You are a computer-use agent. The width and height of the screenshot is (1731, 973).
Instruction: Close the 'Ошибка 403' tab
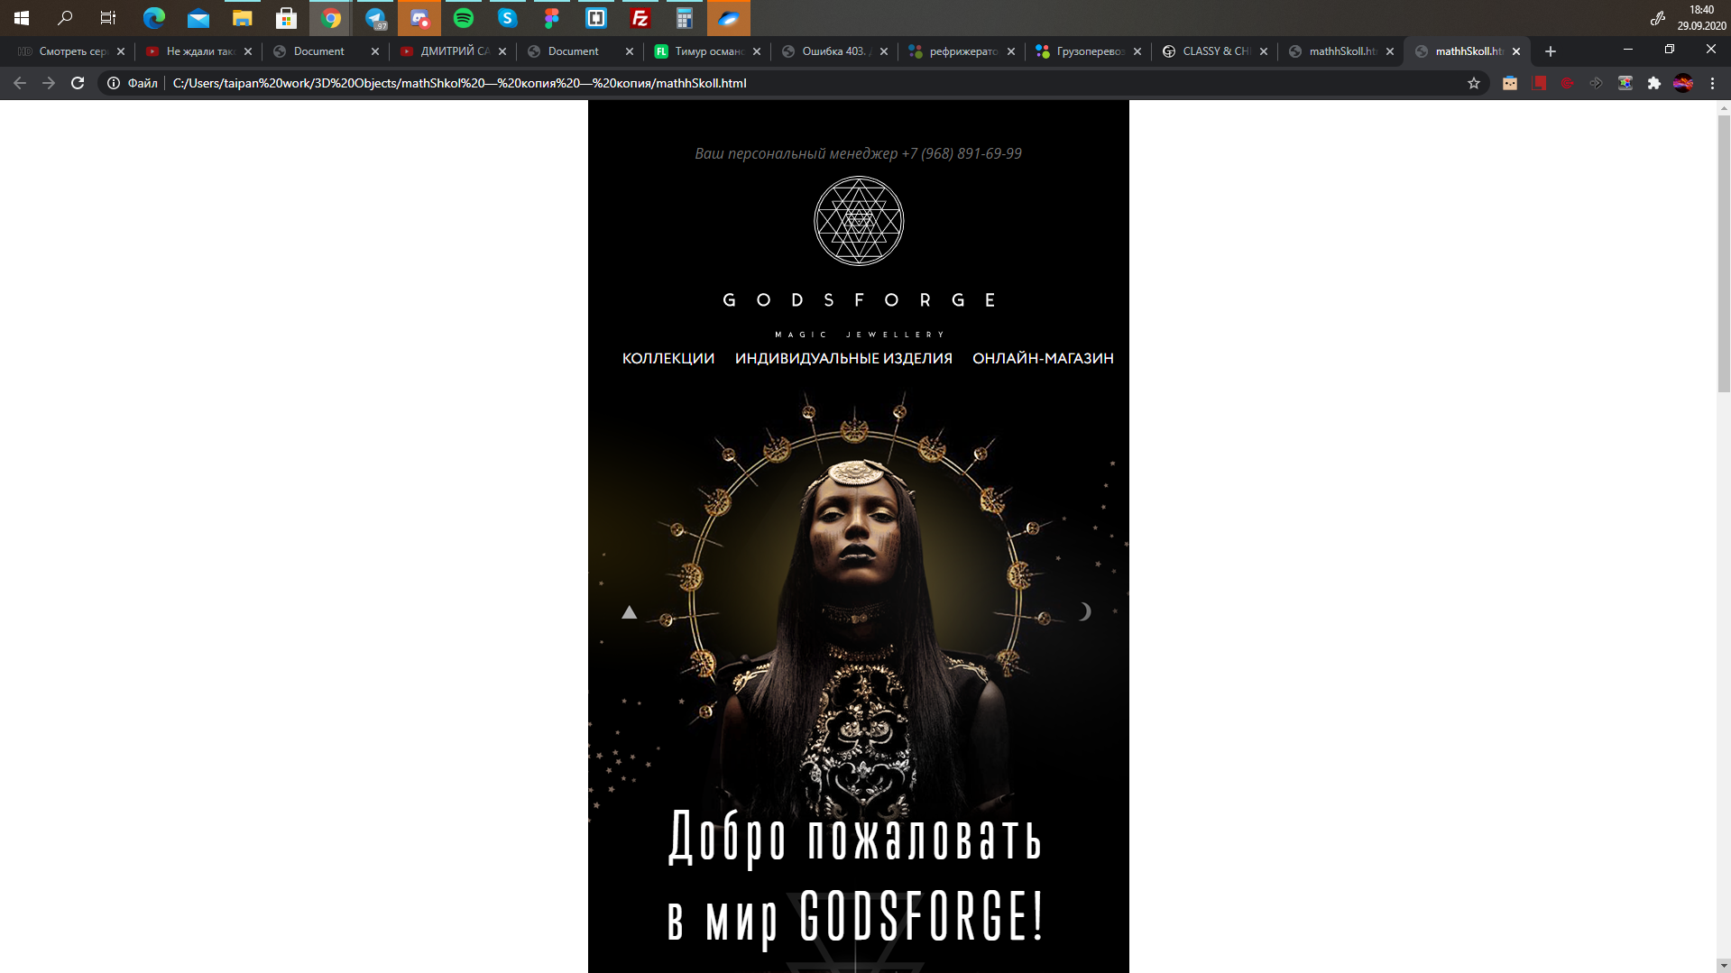pos(884,51)
